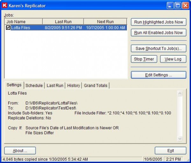Open the Last Run tab
This screenshot has width=191, height=163.
pos(55,85)
